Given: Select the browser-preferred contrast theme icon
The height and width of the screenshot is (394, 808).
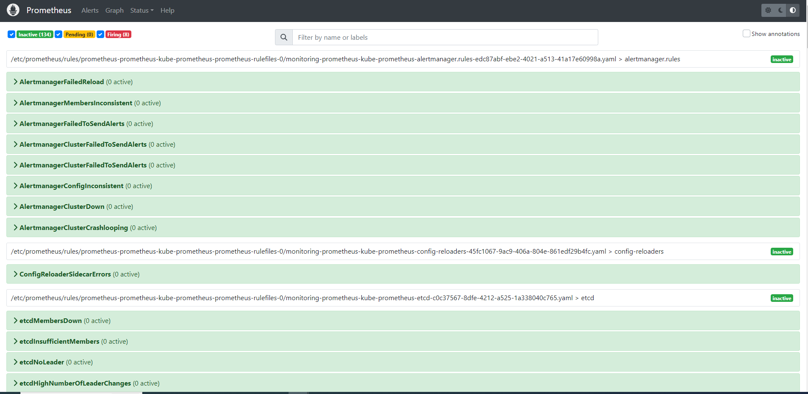Looking at the screenshot, I should pos(793,10).
